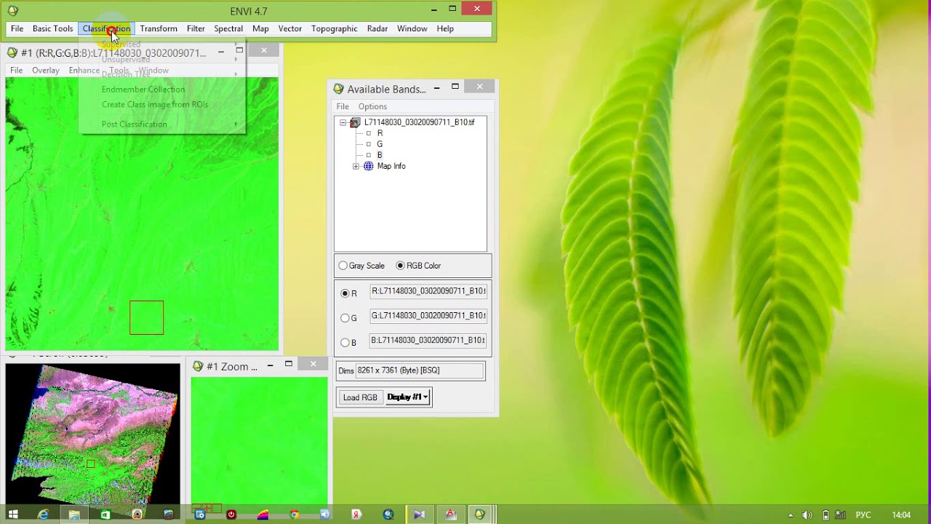This screenshot has width=931, height=524.
Task: Open the Transform menu
Action: tap(159, 28)
